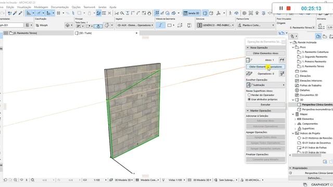Click the globe orbit icon in toolbar

pos(245,13)
